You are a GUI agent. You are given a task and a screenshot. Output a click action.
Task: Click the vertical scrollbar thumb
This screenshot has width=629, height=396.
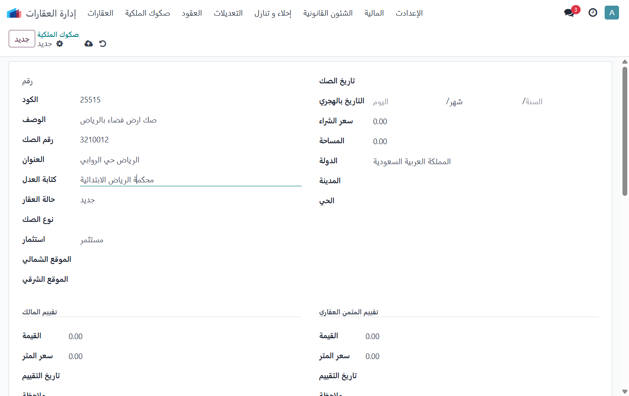[625, 131]
